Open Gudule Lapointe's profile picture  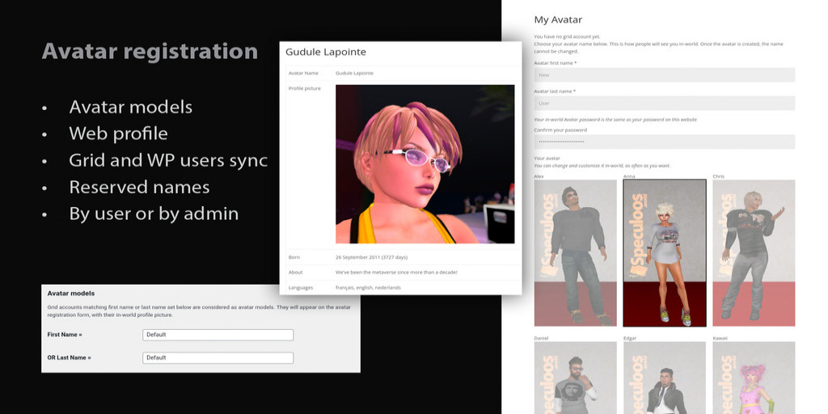[425, 164]
